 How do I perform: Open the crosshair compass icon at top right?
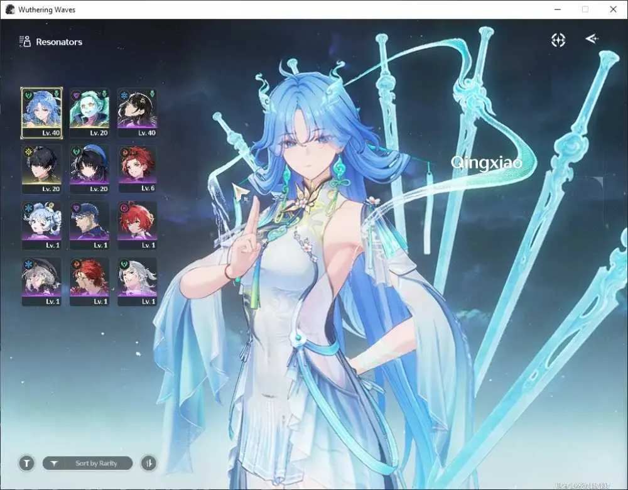click(558, 40)
